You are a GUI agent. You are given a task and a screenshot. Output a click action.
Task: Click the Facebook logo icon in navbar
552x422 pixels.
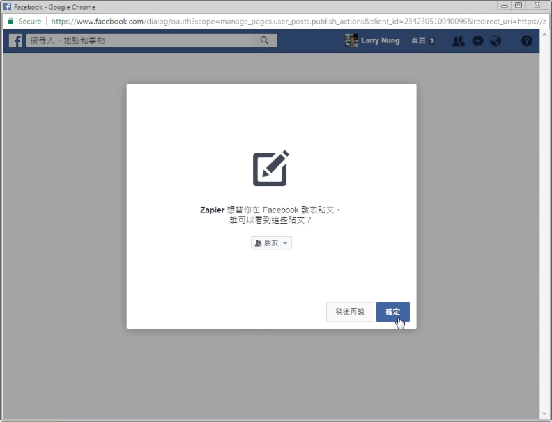tap(15, 41)
